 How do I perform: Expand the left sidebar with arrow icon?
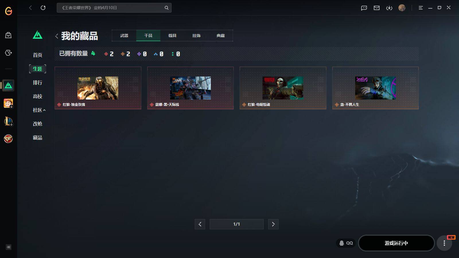coord(9,247)
